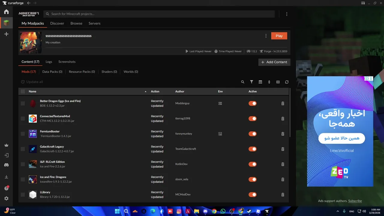This screenshot has width=384, height=216.
Task: Delete the Galacticraft Legacy mod
Action: tap(283, 149)
